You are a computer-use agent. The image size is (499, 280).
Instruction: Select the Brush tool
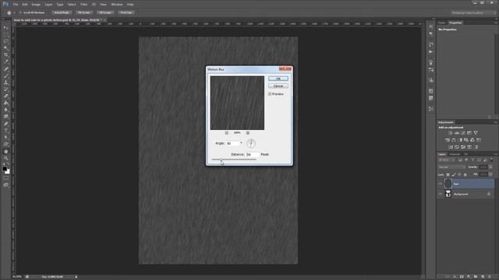click(5, 75)
